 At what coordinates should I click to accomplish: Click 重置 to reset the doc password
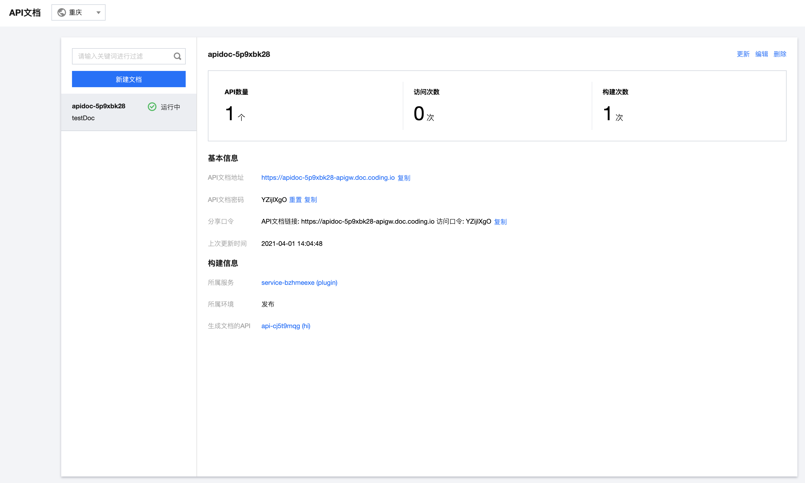(296, 200)
